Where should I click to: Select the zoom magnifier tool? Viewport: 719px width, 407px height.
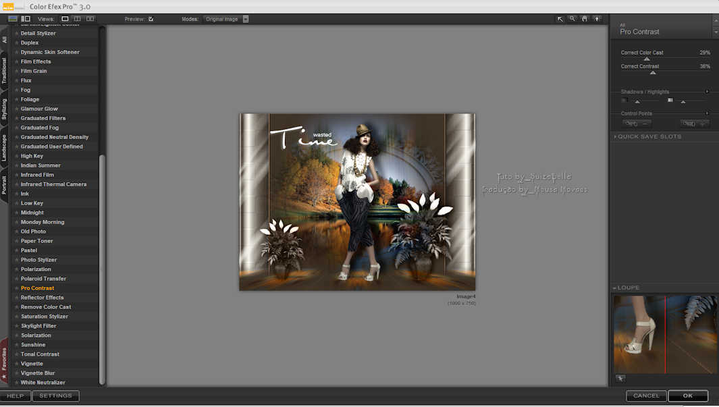(572, 19)
